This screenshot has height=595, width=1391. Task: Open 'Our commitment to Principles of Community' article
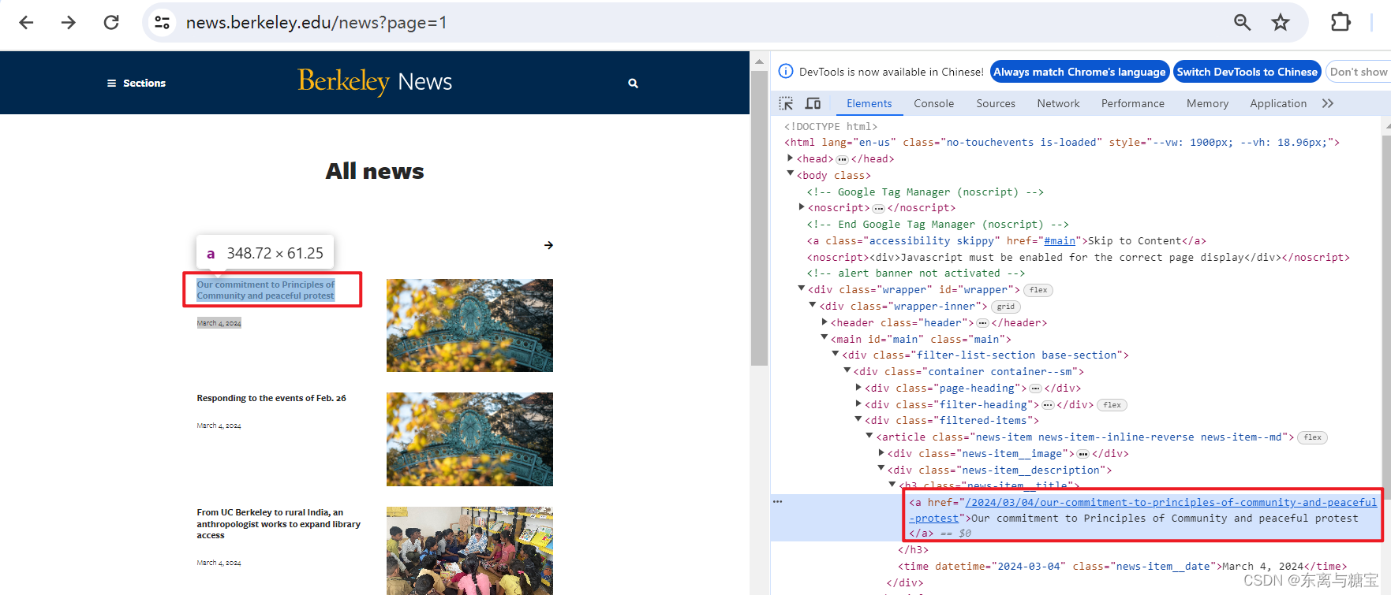pos(266,290)
